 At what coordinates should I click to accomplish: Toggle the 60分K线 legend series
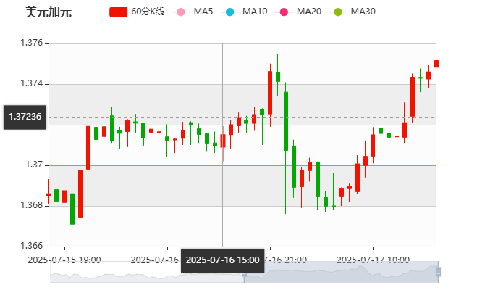click(137, 12)
